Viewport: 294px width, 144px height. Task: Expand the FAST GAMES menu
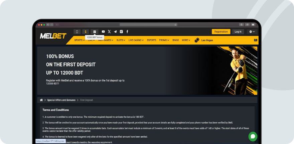106,40
